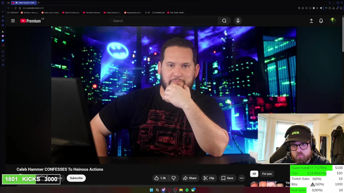Click the Windows Start button
344x193 pixels.
point(151,190)
